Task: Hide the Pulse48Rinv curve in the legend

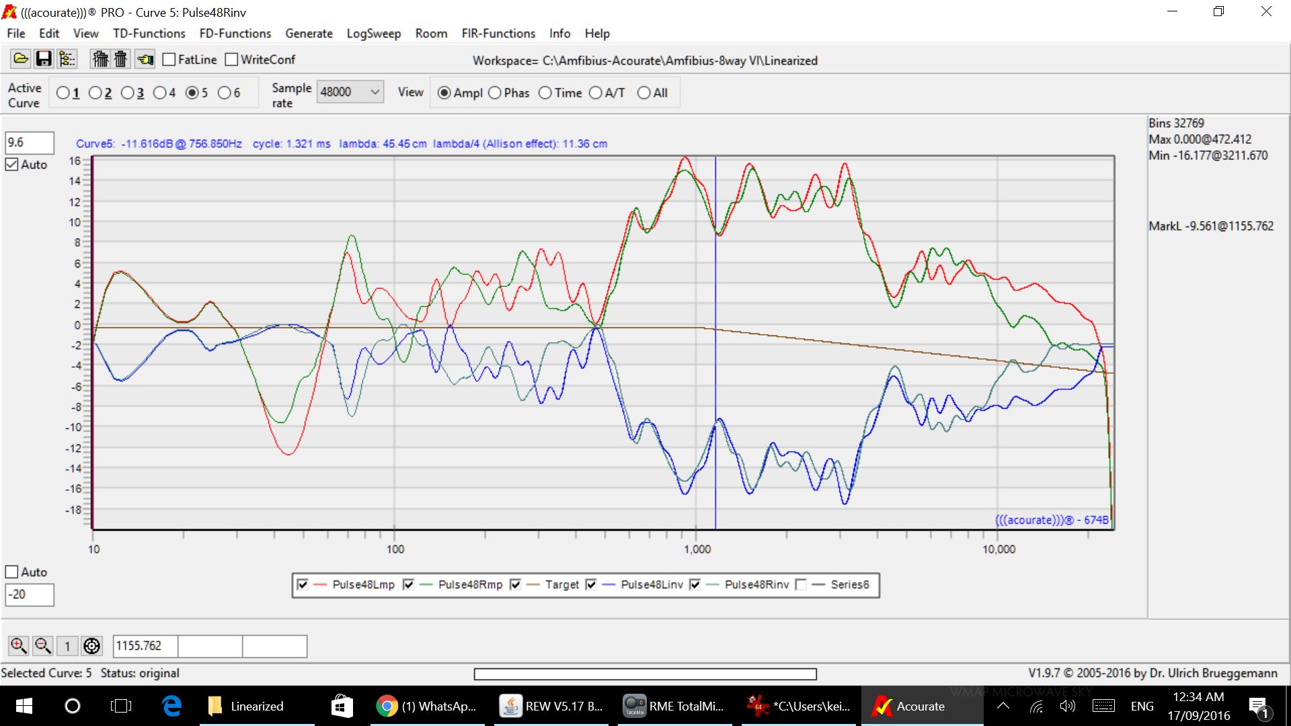Action: 695,585
